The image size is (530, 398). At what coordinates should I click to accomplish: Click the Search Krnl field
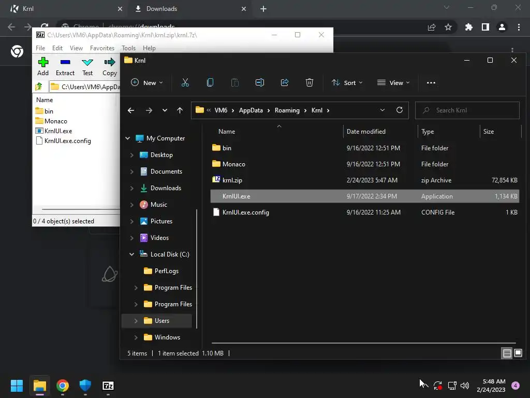pos(467,110)
